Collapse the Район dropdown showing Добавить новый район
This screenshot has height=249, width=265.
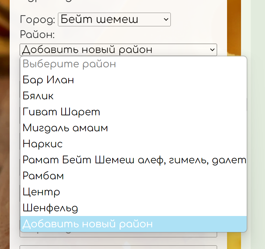pos(118,50)
